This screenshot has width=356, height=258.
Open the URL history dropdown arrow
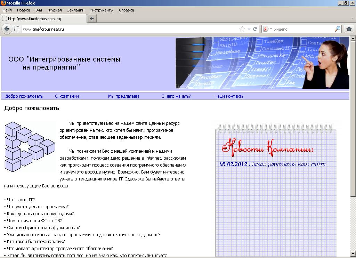pos(249,29)
